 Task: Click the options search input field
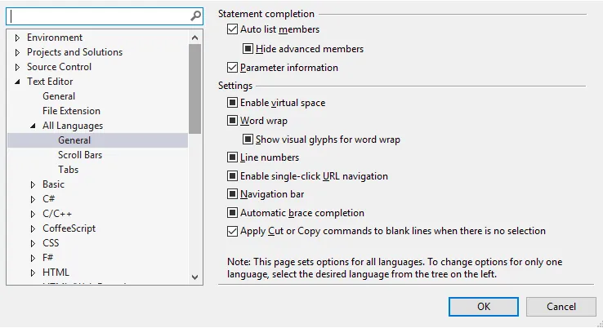(98, 16)
